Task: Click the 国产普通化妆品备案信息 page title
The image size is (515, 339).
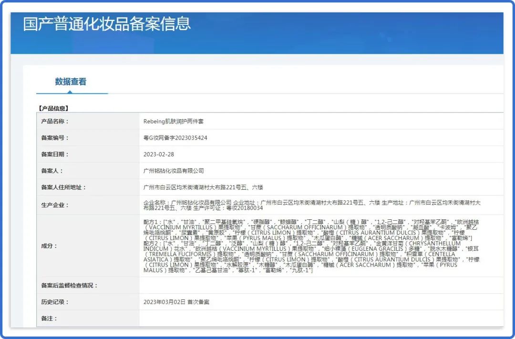Action: click(107, 24)
